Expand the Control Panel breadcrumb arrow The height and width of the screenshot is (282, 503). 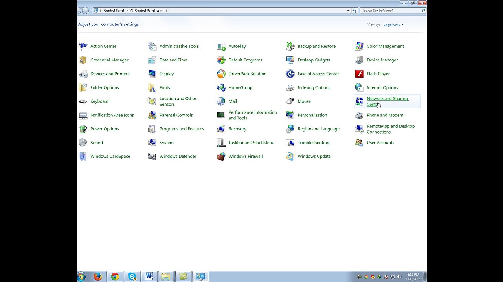[x=127, y=11]
